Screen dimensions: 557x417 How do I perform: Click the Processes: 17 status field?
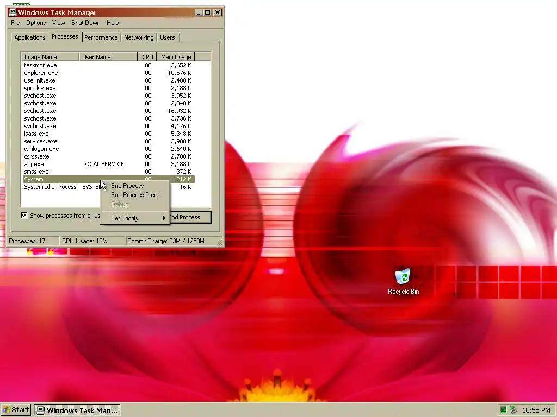[x=33, y=241]
